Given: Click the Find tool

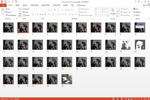Looking at the screenshot, I should coord(136,9).
